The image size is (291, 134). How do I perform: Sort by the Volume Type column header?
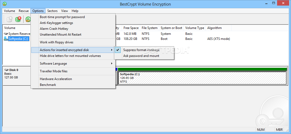(x=195, y=28)
